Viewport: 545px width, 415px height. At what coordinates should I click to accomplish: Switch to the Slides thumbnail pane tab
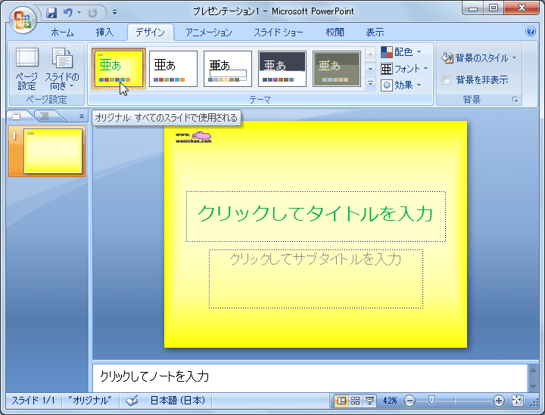click(x=17, y=116)
